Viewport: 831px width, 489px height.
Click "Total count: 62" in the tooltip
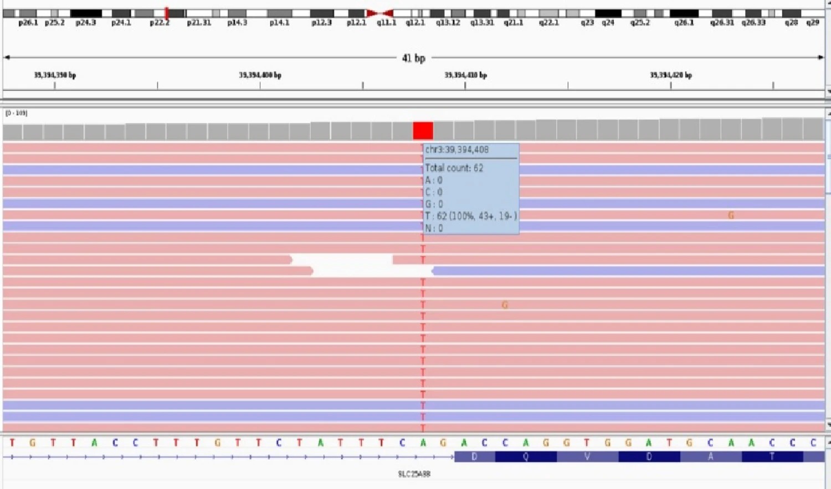pos(454,168)
